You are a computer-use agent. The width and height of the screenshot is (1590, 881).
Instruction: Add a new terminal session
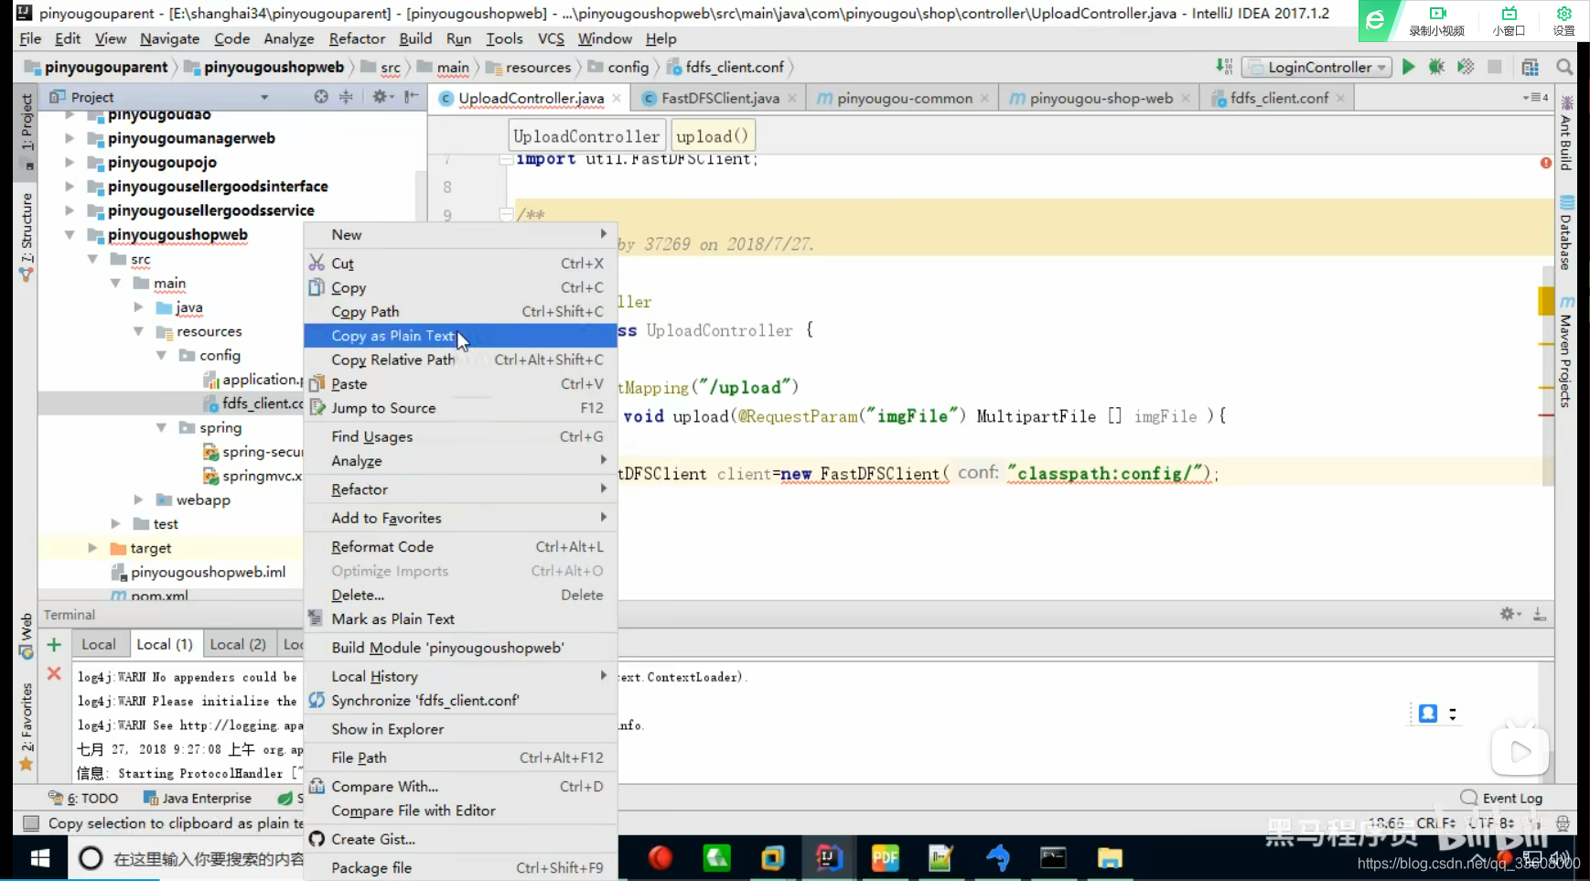pos(54,645)
